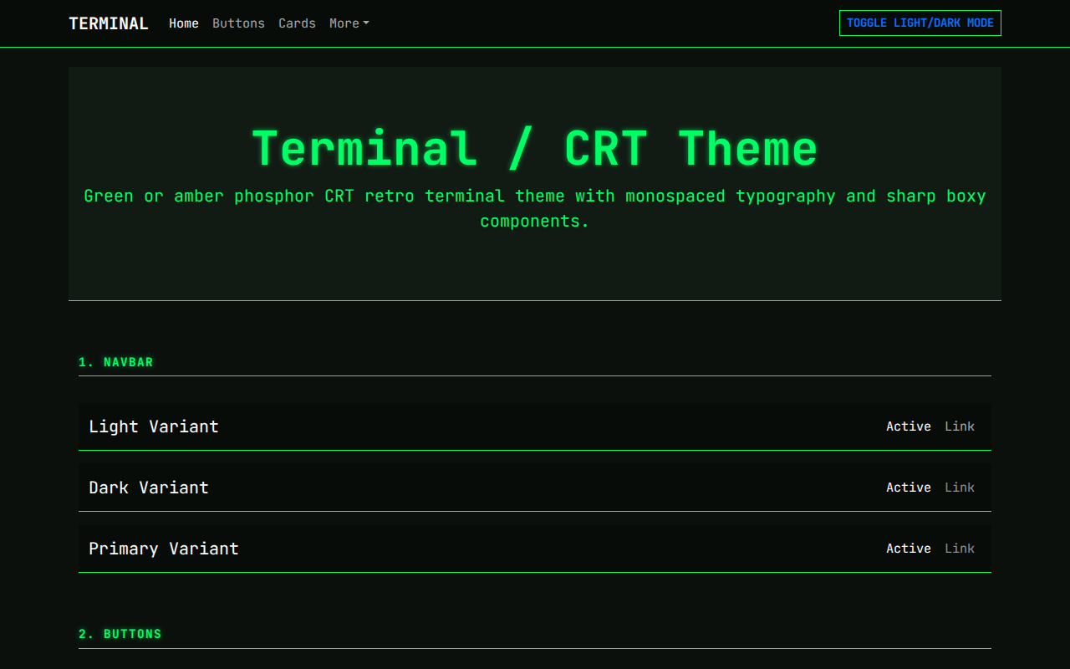Click the Terminal / CRT Theme heading
This screenshot has width=1070, height=669.
click(x=535, y=149)
